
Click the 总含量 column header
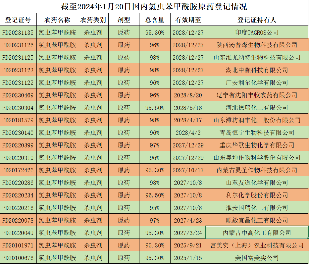[155, 20]
